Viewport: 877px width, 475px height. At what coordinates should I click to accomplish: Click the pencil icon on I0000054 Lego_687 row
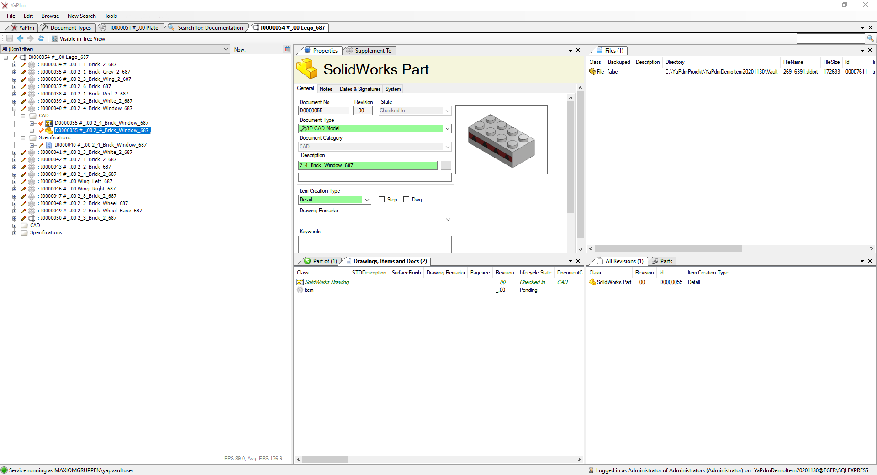15,58
